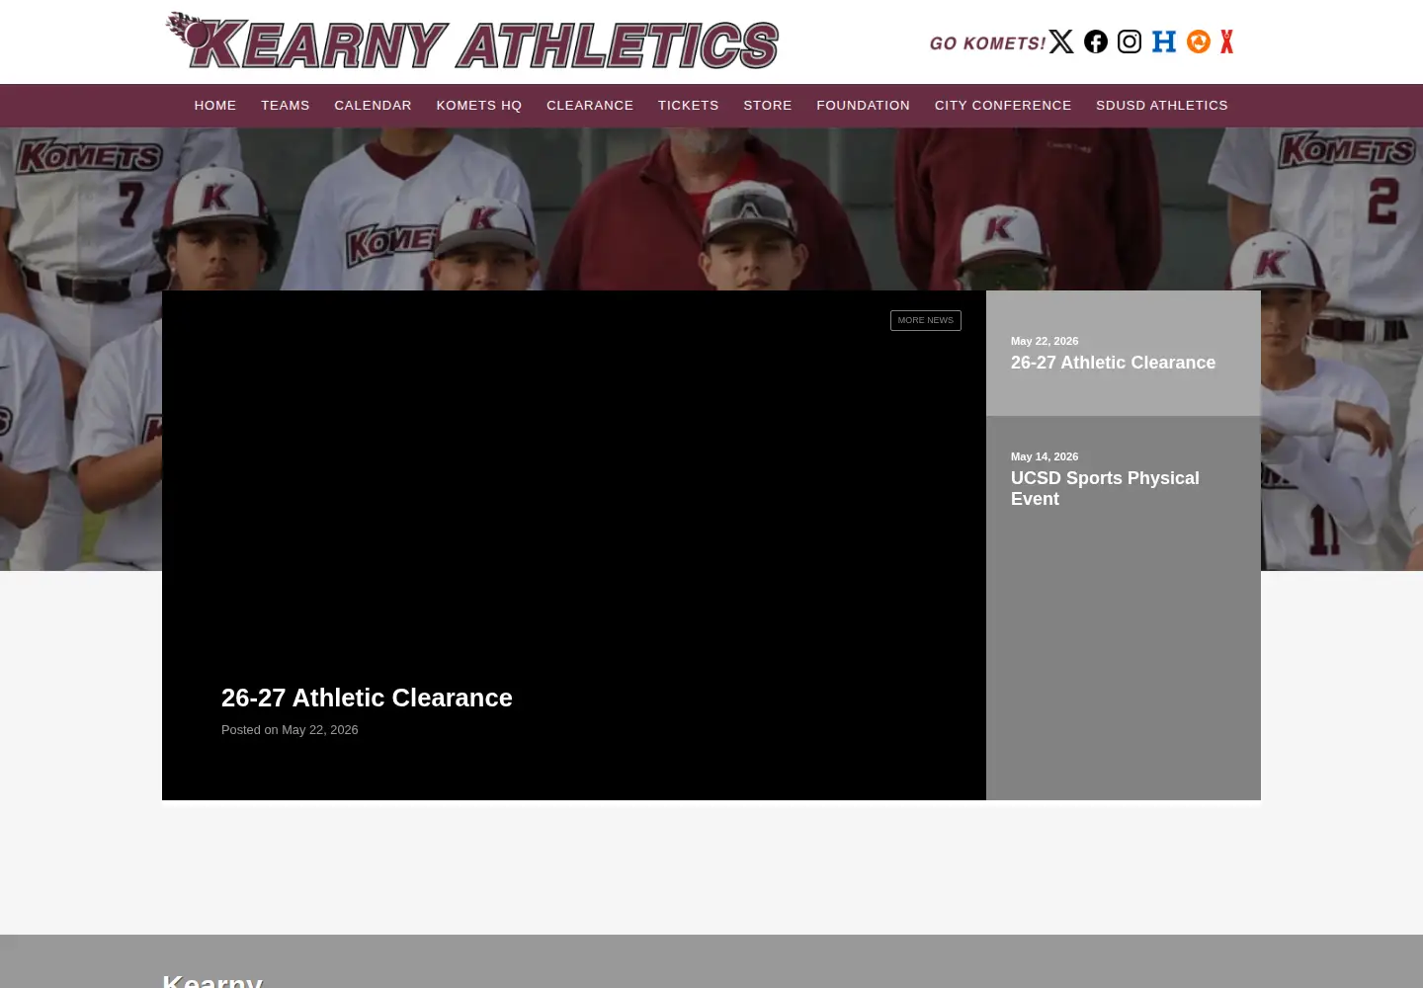This screenshot has height=988, width=1423.
Task: Click the Go Komets! text
Action: coord(987,43)
